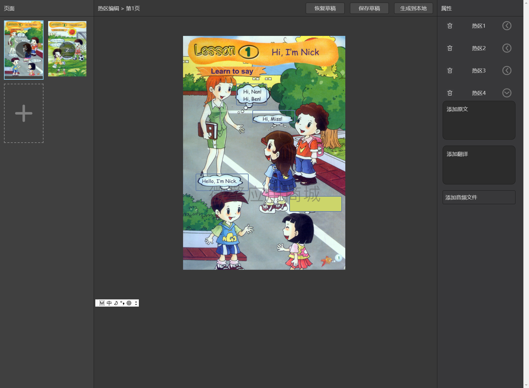Viewport: 529px width, 388px height.
Task: Select the 'Hi, Miss!' hotspot box
Action: [x=274, y=117]
